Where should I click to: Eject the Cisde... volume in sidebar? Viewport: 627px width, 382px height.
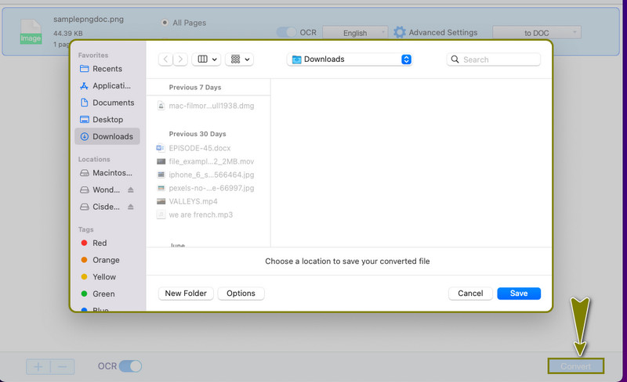131,207
